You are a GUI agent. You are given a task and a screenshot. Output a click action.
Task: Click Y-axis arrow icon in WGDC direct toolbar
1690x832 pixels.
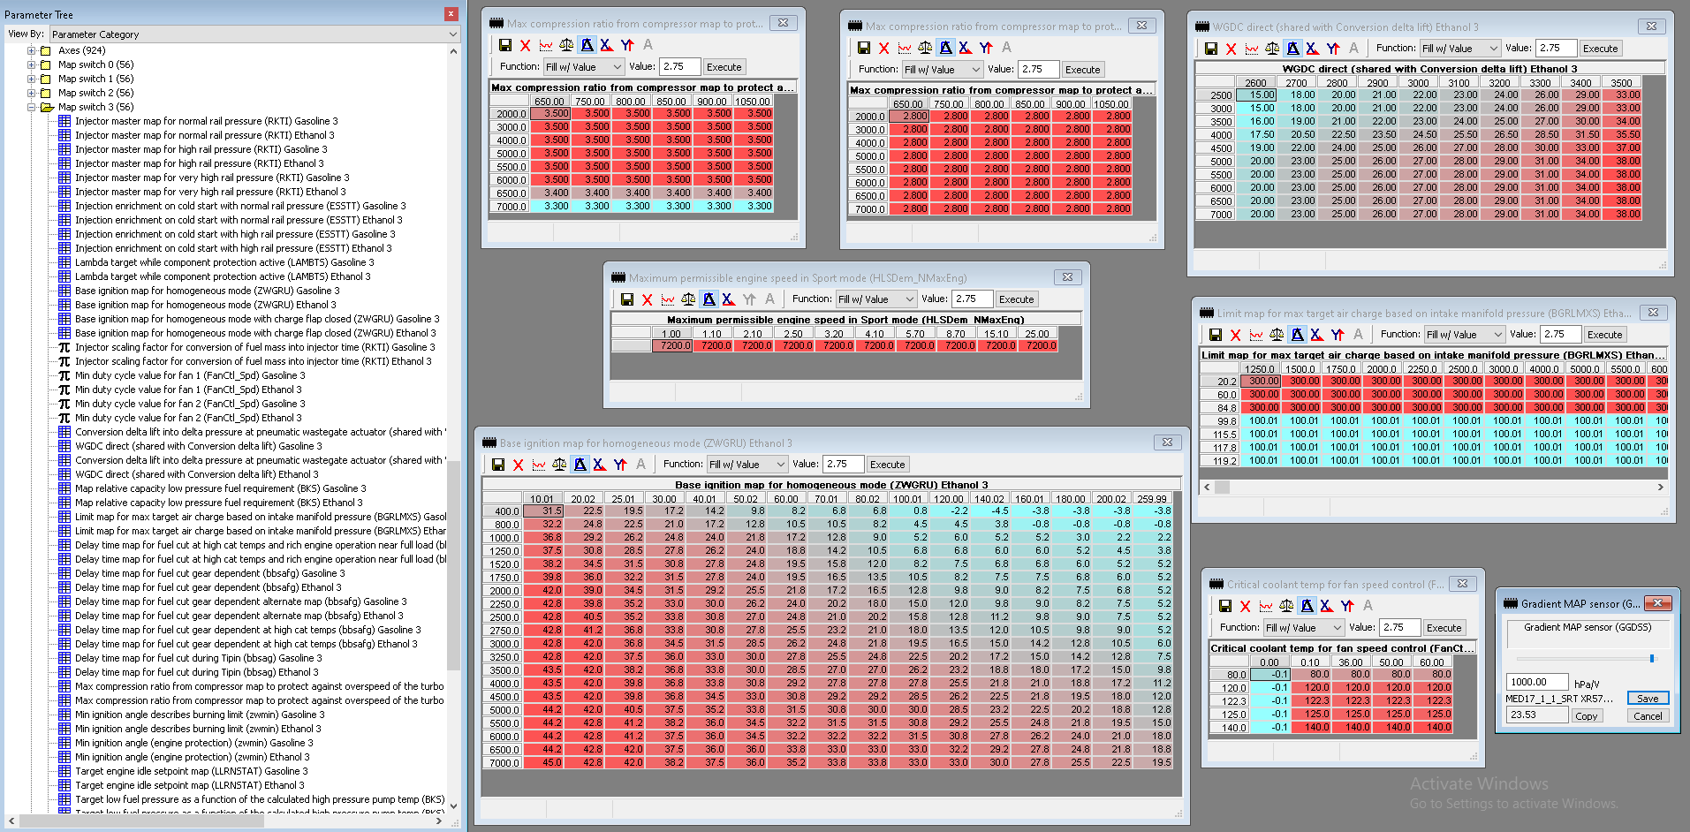(x=1333, y=49)
